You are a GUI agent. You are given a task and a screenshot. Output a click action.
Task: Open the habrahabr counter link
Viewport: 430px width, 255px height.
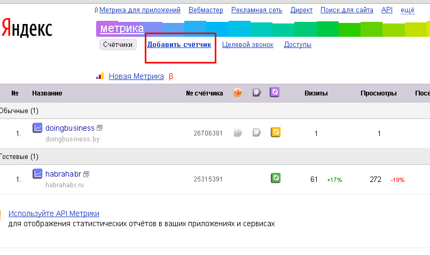[x=64, y=174]
